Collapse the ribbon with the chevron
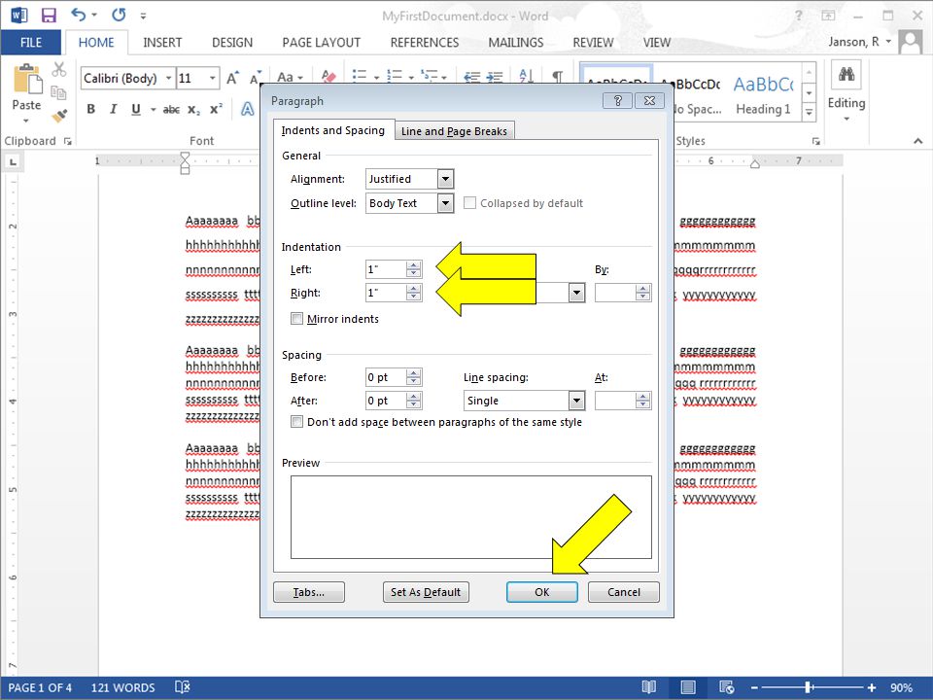The width and height of the screenshot is (933, 700). [x=918, y=141]
